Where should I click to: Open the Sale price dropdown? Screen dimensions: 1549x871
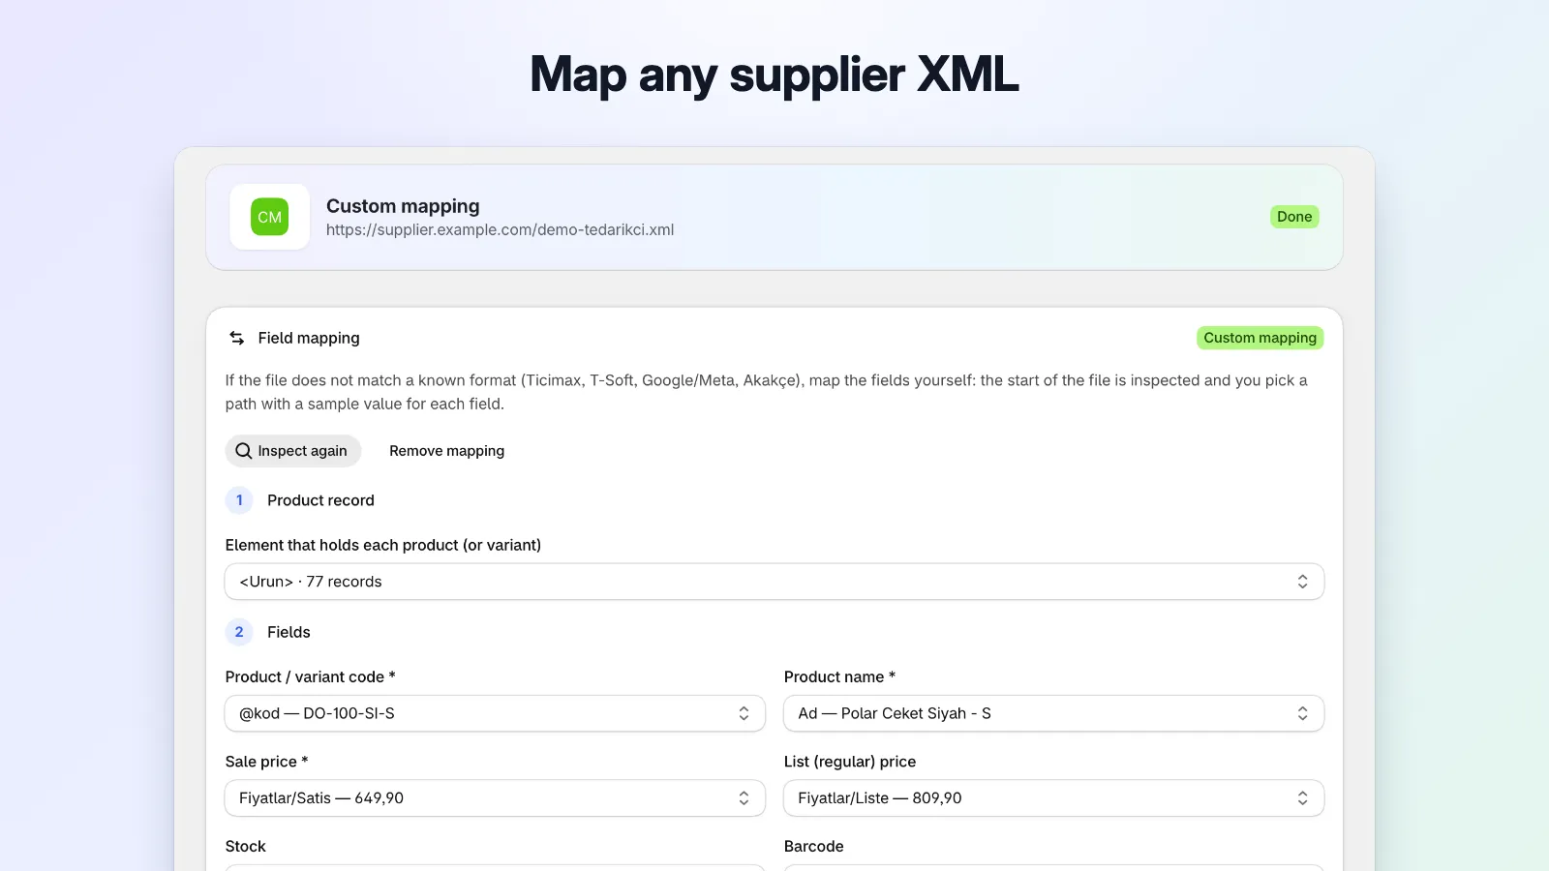tap(495, 798)
